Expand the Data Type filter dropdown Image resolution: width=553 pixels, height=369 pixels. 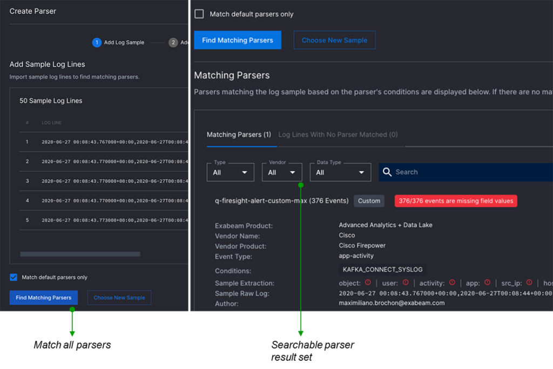point(340,172)
